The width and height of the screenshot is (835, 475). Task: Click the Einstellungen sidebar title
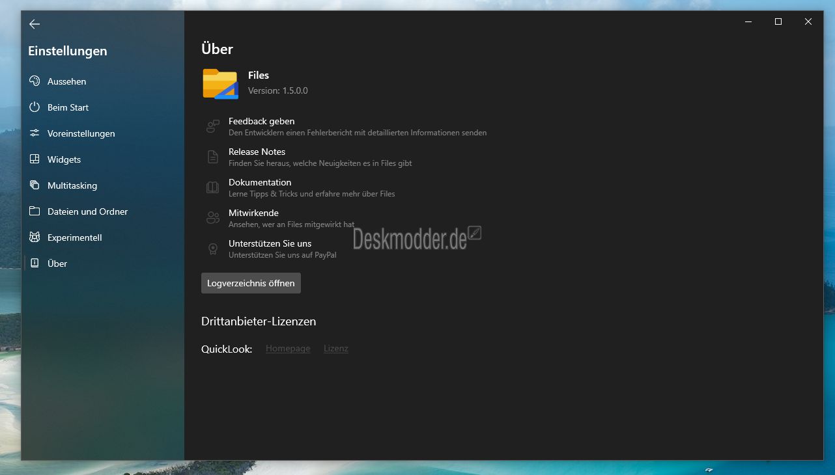(68, 51)
